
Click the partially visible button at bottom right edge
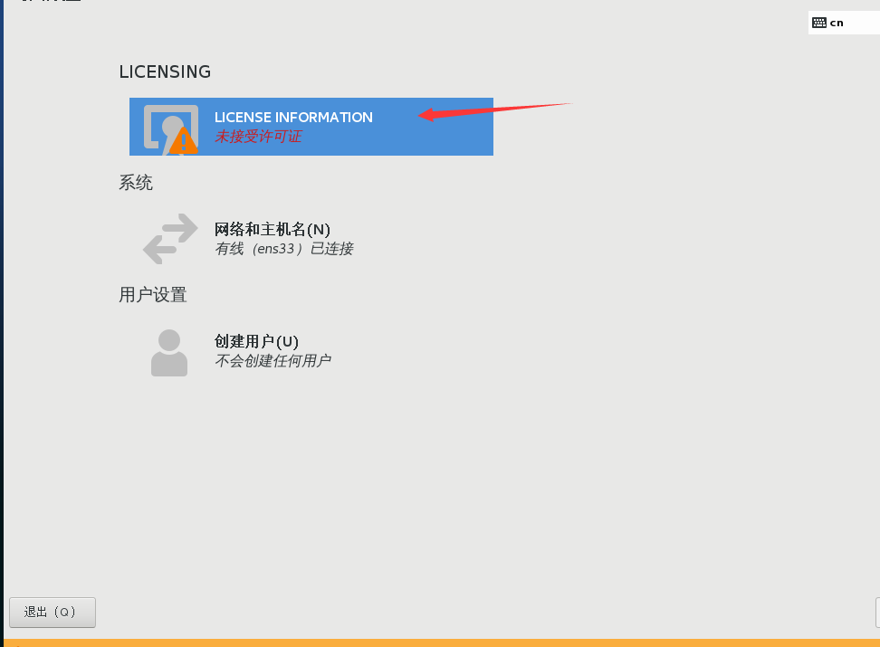[x=878, y=613]
